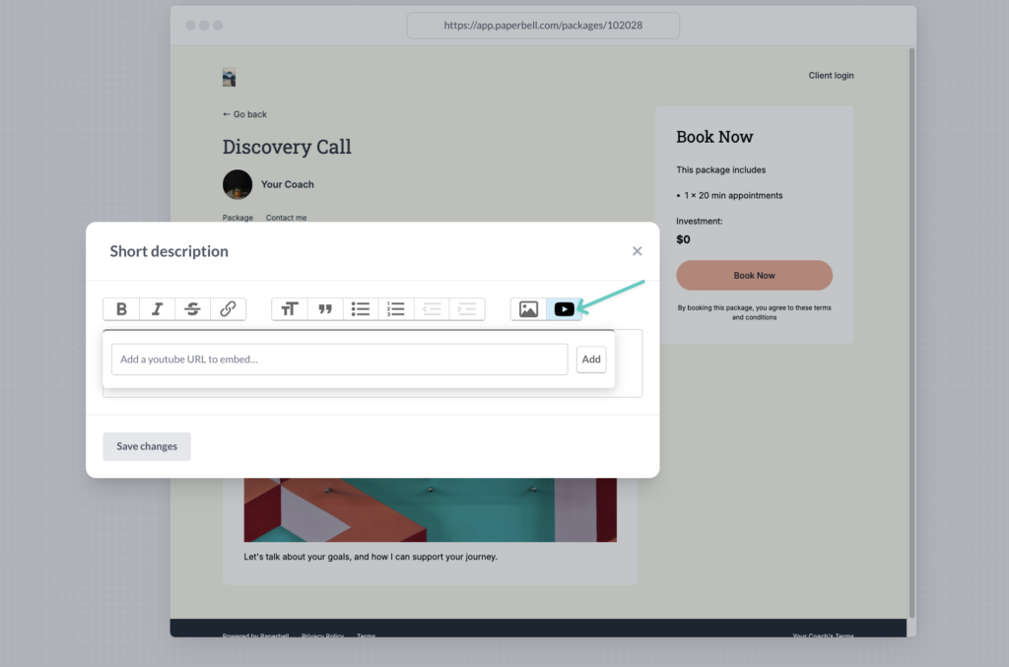Decrease the indent level
1009x667 pixels.
(432, 309)
